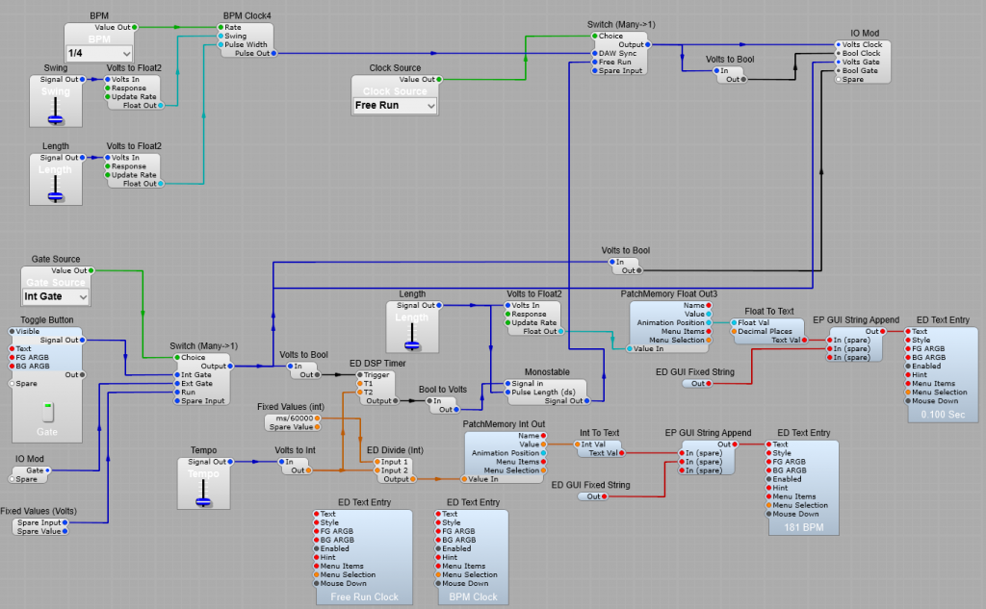The image size is (986, 609).
Task: Open the Gate Source dropdown showing Int Gate
Action: tap(55, 296)
